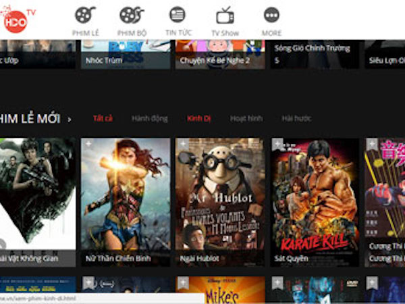Open the Tin Tức news icon
The width and height of the screenshot is (405, 304).
177,16
